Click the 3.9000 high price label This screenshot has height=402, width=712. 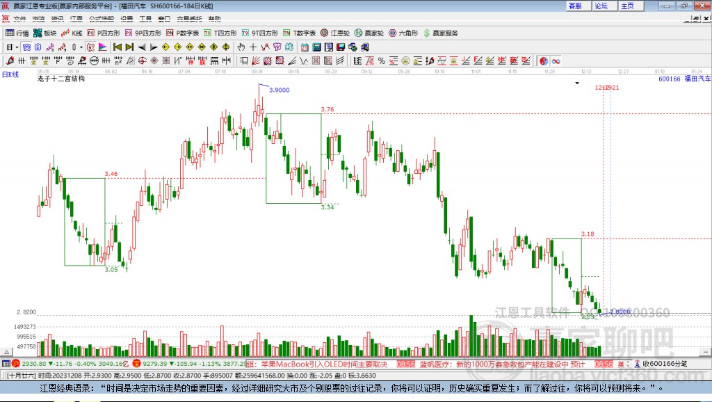[x=280, y=90]
